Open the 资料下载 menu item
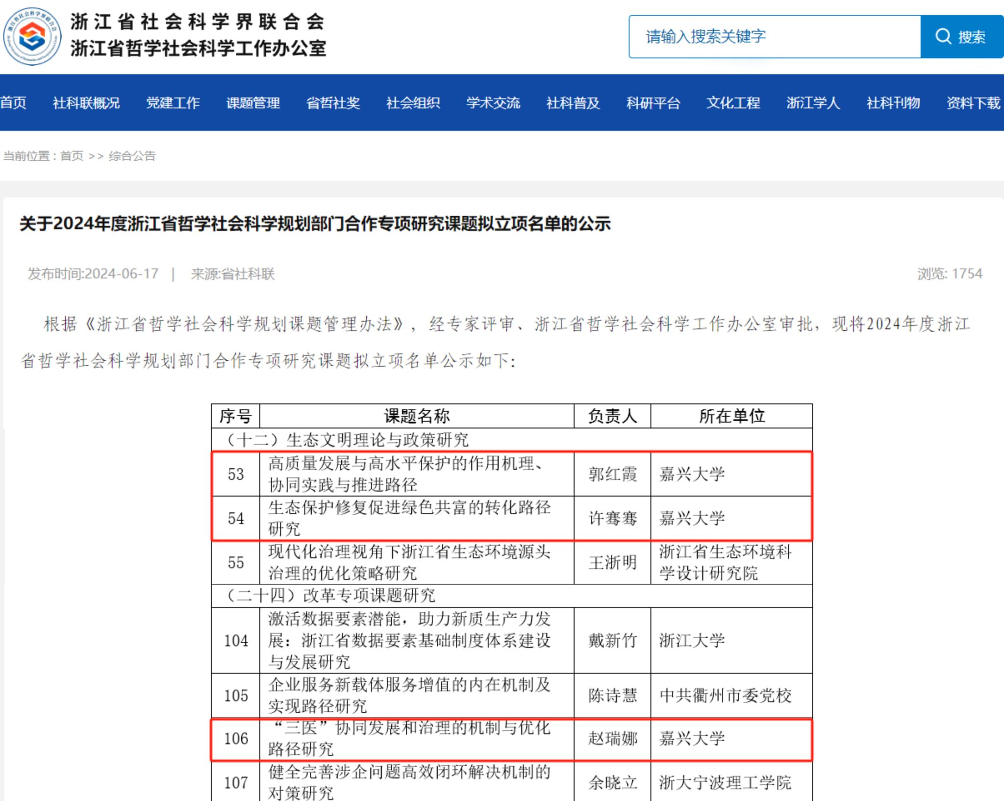Viewport: 1004px width, 801px height. point(973,103)
